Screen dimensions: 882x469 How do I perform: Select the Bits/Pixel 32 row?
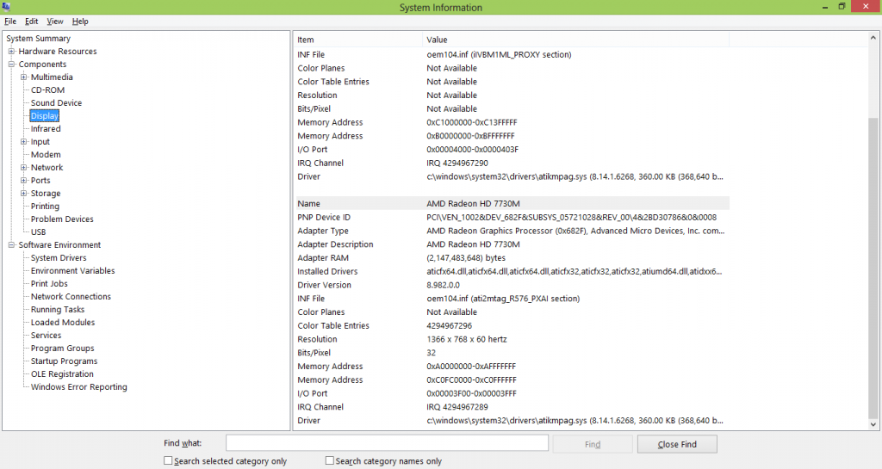[x=512, y=352]
